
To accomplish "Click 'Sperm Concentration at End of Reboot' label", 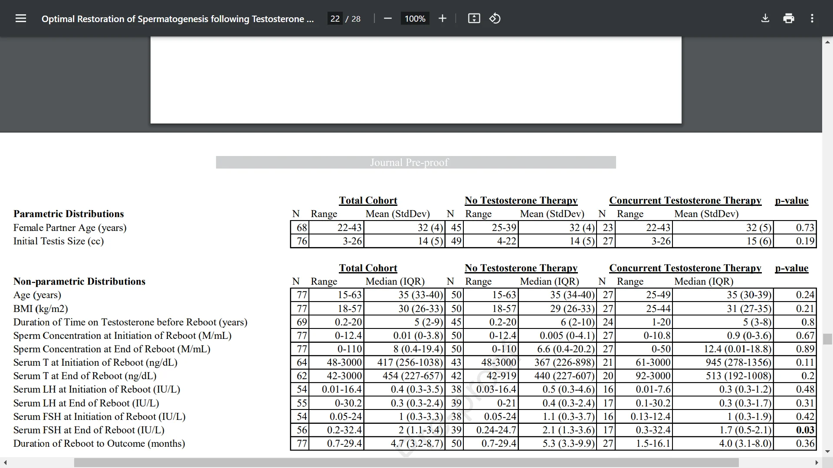I will tap(112, 349).
